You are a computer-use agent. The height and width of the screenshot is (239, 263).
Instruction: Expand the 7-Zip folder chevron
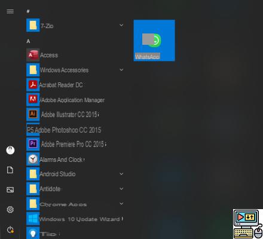pyautogui.click(x=121, y=25)
